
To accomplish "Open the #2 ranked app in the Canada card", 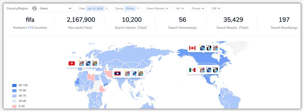I will [x=209, y=48].
